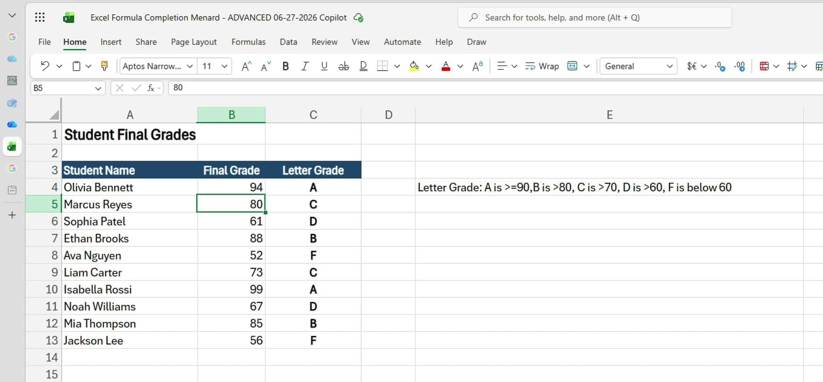Toggle Wrap text

[x=542, y=66]
